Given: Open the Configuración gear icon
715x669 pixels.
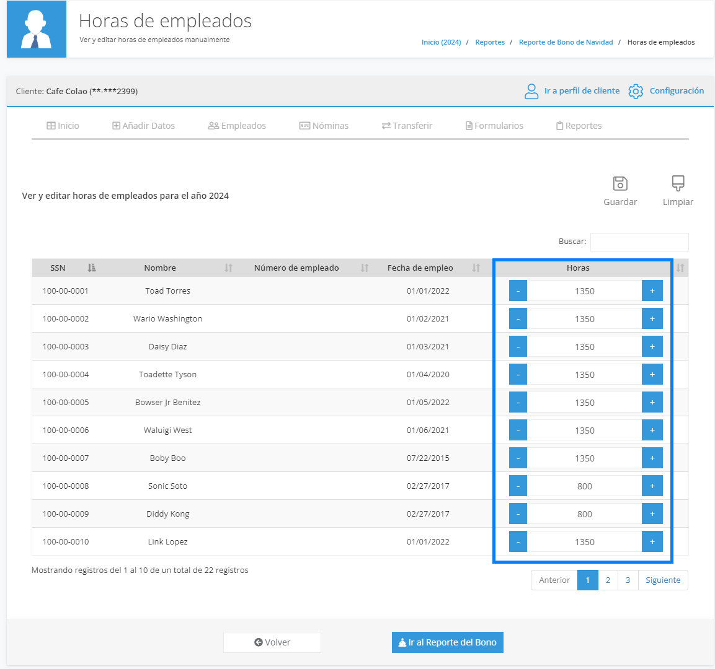Looking at the screenshot, I should point(636,91).
